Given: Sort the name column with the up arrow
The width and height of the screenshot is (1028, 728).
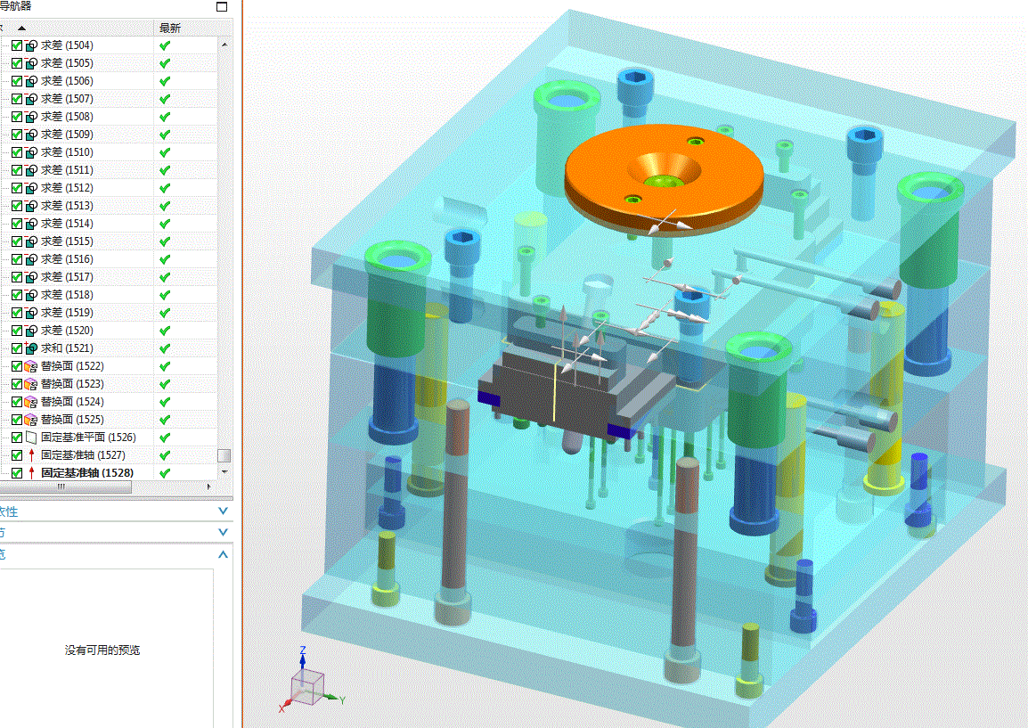Looking at the screenshot, I should pyautogui.click(x=21, y=29).
